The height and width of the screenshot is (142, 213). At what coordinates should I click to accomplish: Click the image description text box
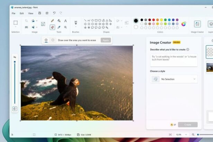(174, 60)
